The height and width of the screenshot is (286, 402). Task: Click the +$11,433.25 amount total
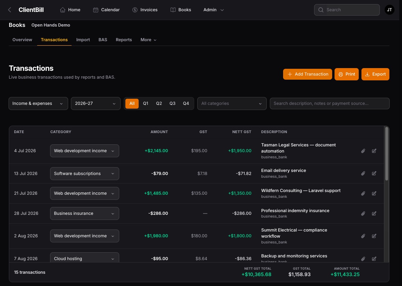345,274
